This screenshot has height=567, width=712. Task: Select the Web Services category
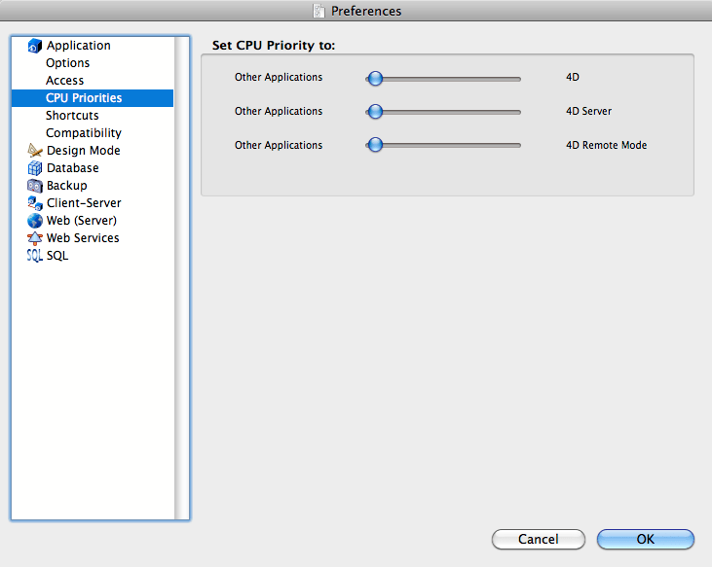pos(83,238)
